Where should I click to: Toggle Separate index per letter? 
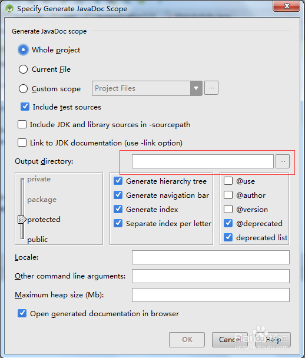(x=118, y=223)
